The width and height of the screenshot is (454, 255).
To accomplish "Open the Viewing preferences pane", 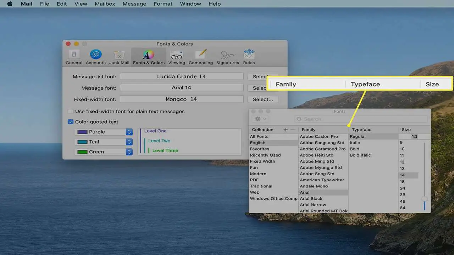I will point(177,57).
